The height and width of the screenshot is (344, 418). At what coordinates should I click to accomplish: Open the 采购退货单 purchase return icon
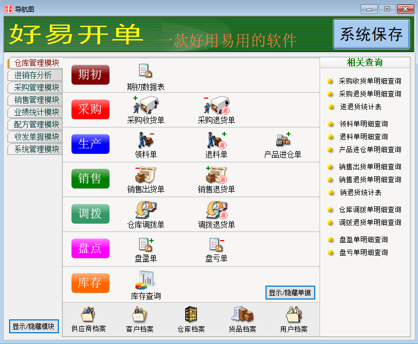coord(216,104)
